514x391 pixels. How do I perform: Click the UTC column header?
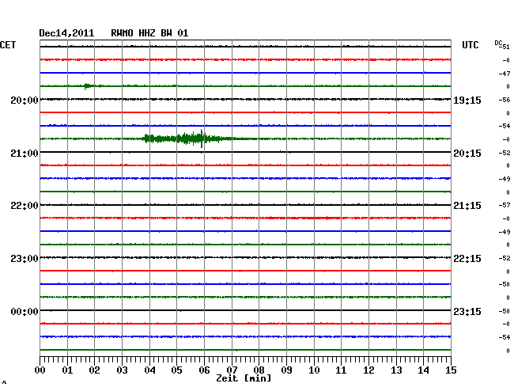(x=470, y=45)
